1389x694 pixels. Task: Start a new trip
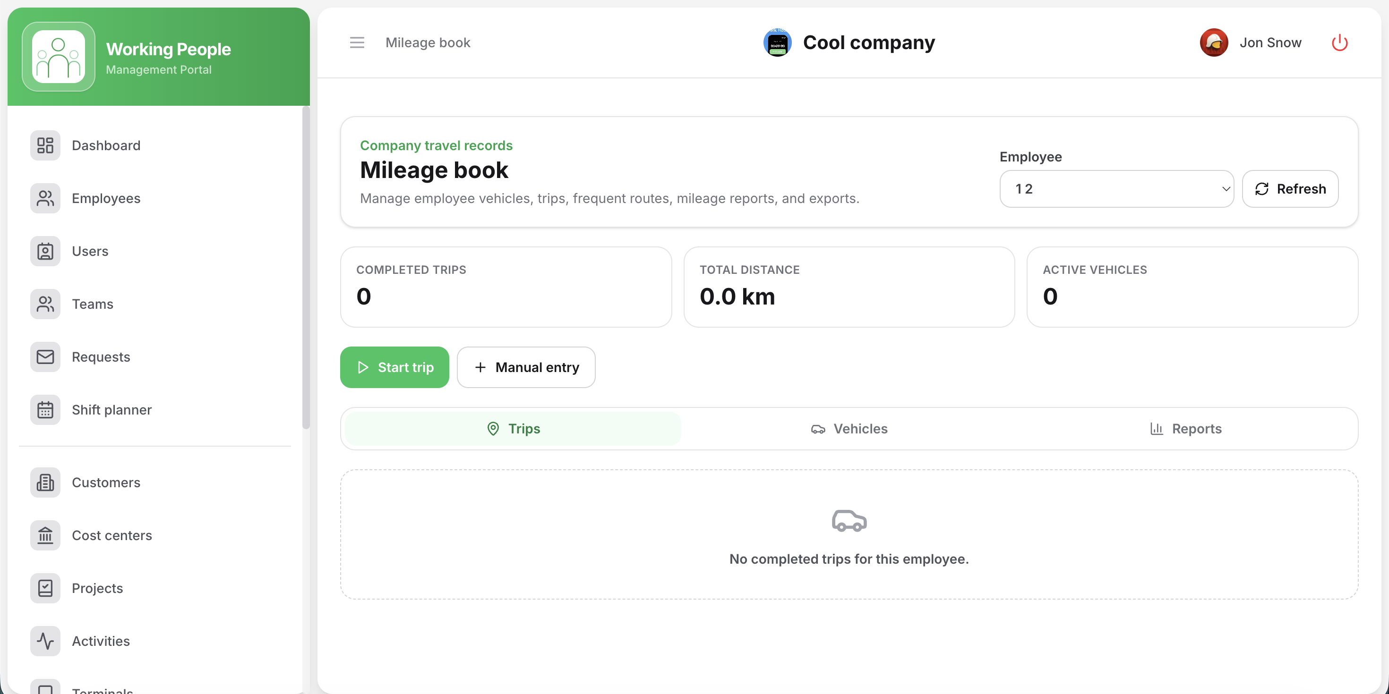pyautogui.click(x=394, y=367)
